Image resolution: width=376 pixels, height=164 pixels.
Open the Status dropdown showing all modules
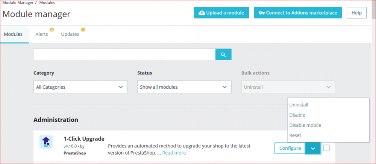coord(184,87)
